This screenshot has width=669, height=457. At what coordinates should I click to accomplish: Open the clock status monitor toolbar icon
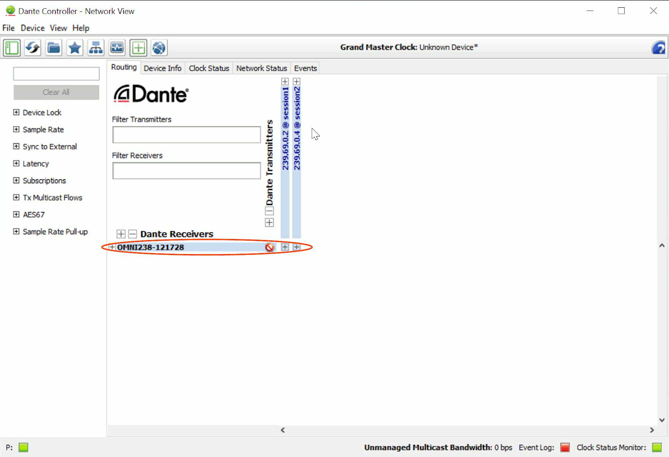pyautogui.click(x=117, y=48)
